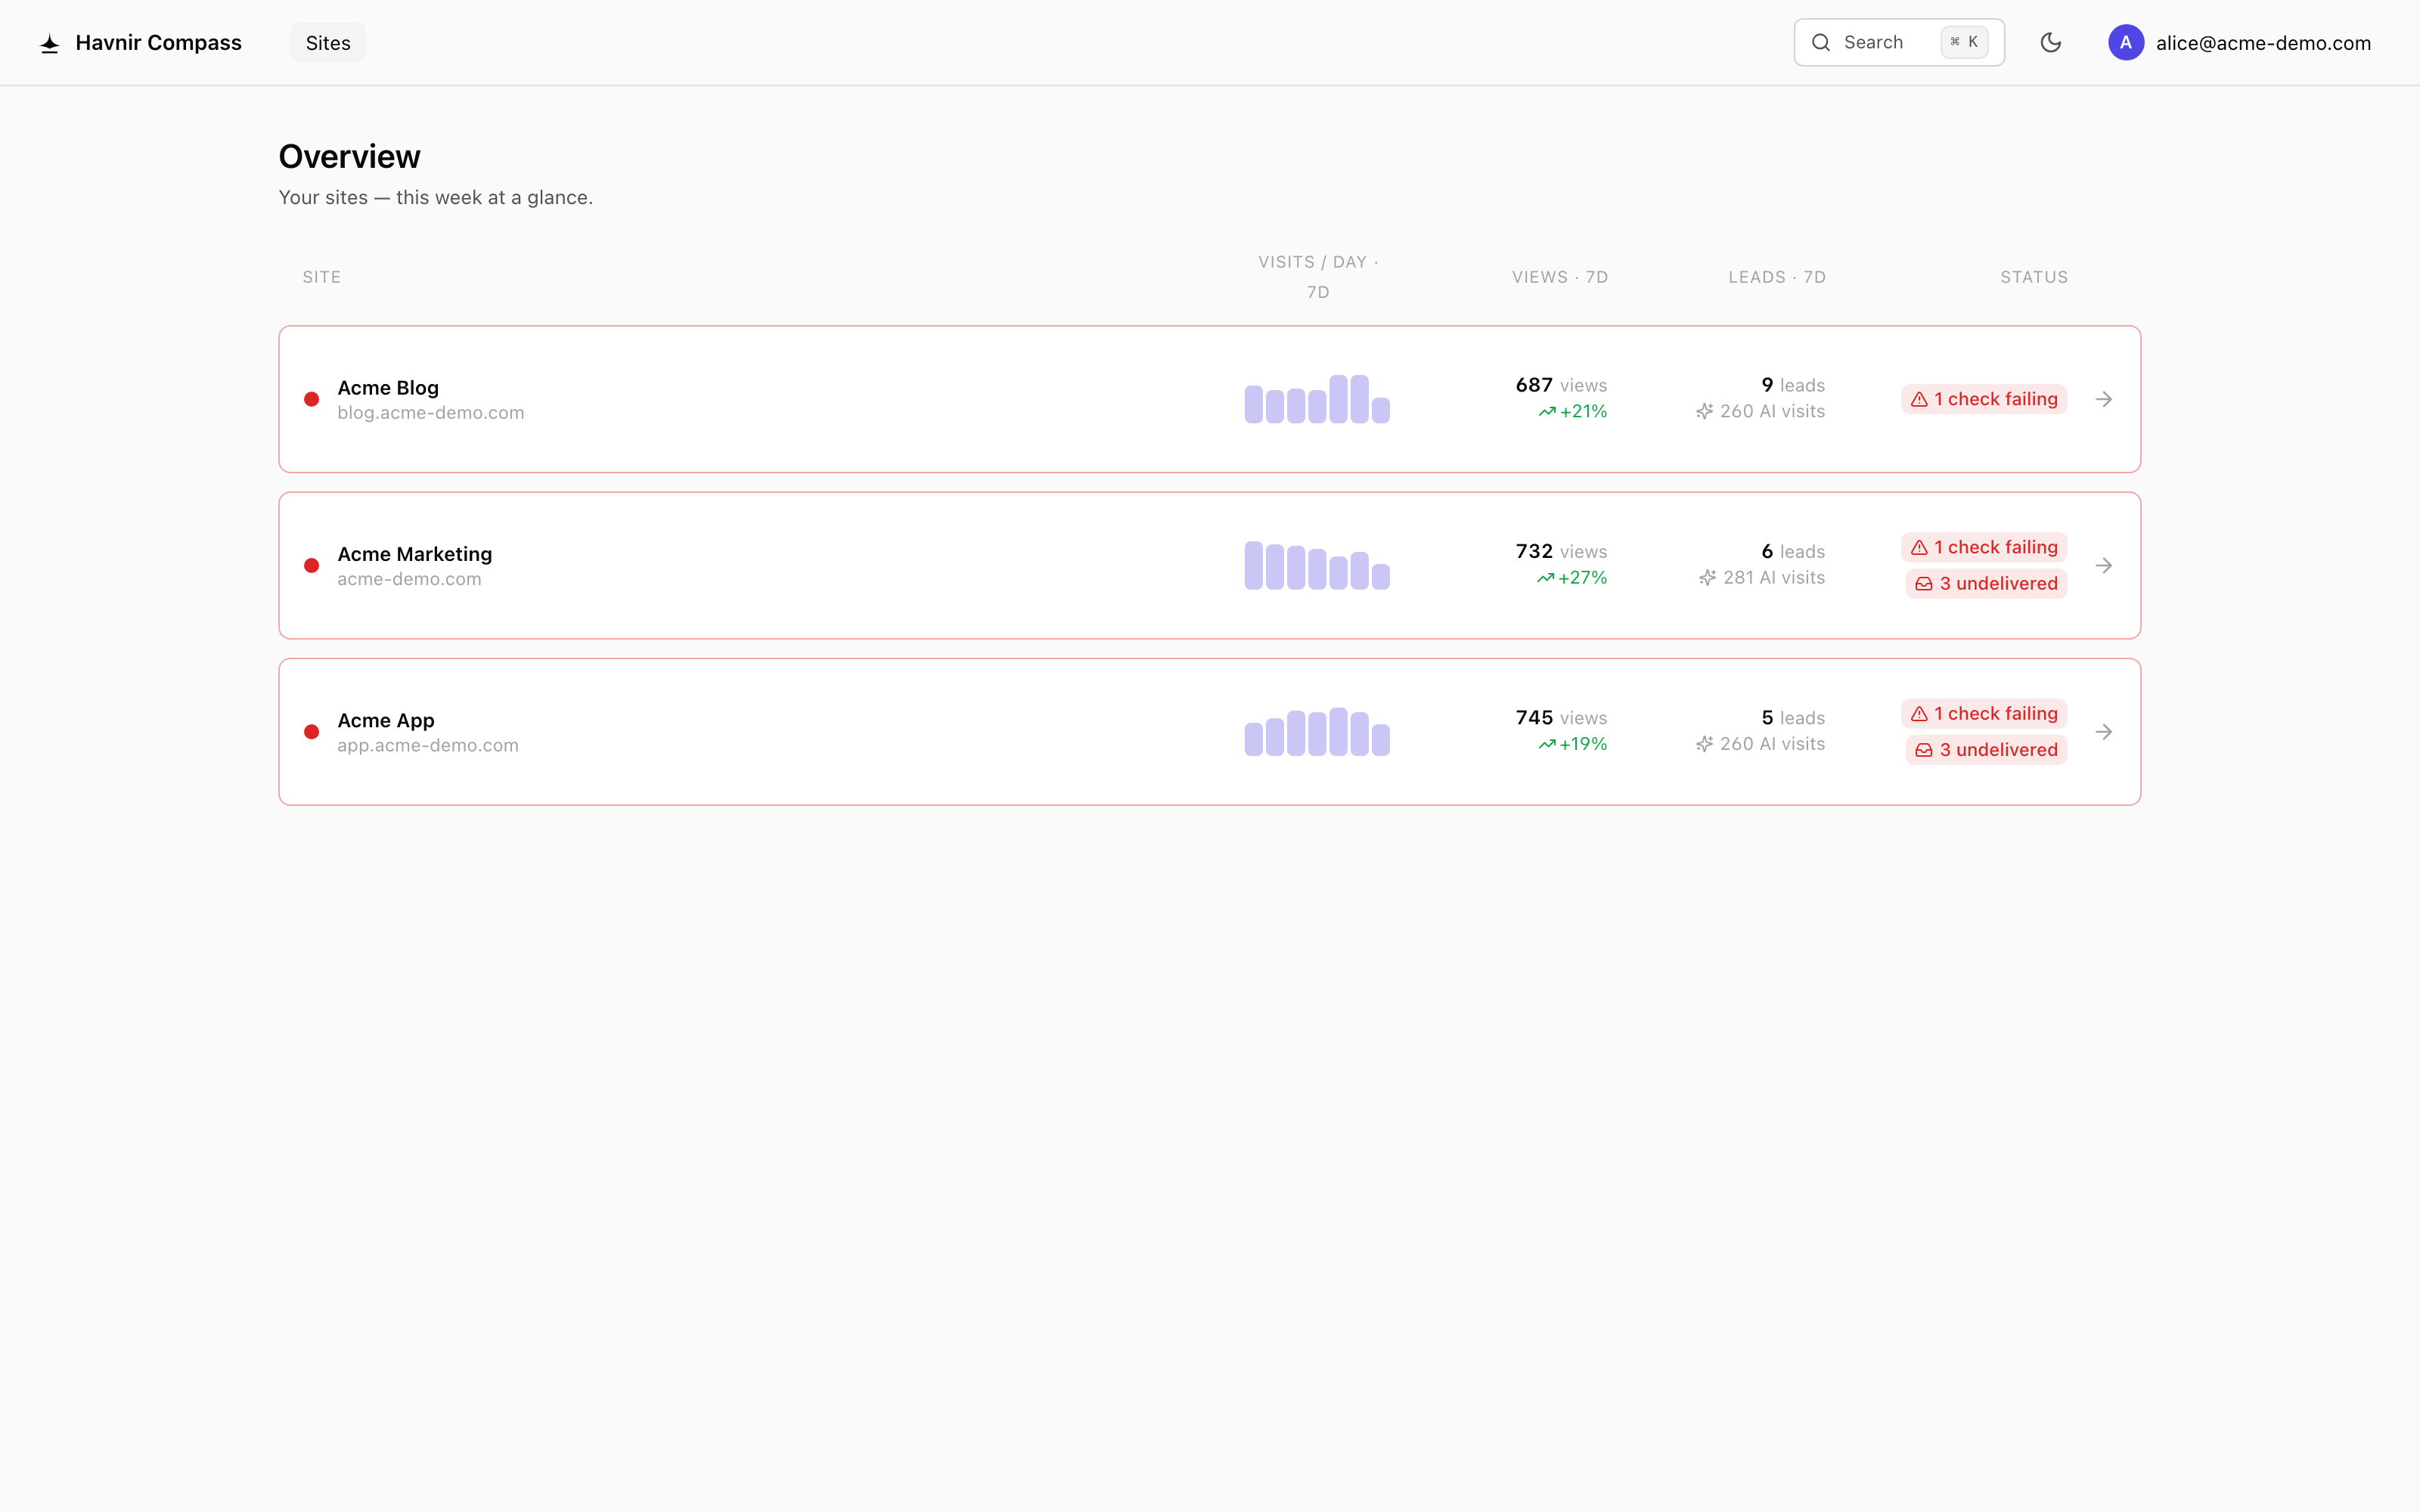The height and width of the screenshot is (1512, 2420).
Task: Open alice@acme-demo.com account menu
Action: click(x=2240, y=42)
